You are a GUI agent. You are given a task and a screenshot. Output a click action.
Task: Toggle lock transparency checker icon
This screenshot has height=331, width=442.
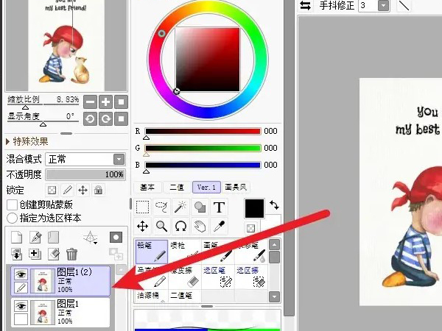pyautogui.click(x=52, y=190)
